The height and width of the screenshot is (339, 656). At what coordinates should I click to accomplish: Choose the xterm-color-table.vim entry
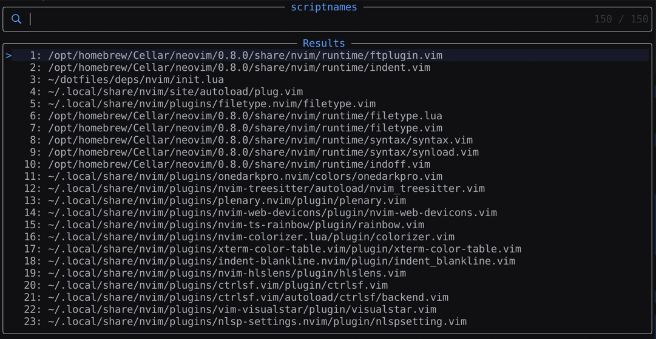tap(285, 249)
